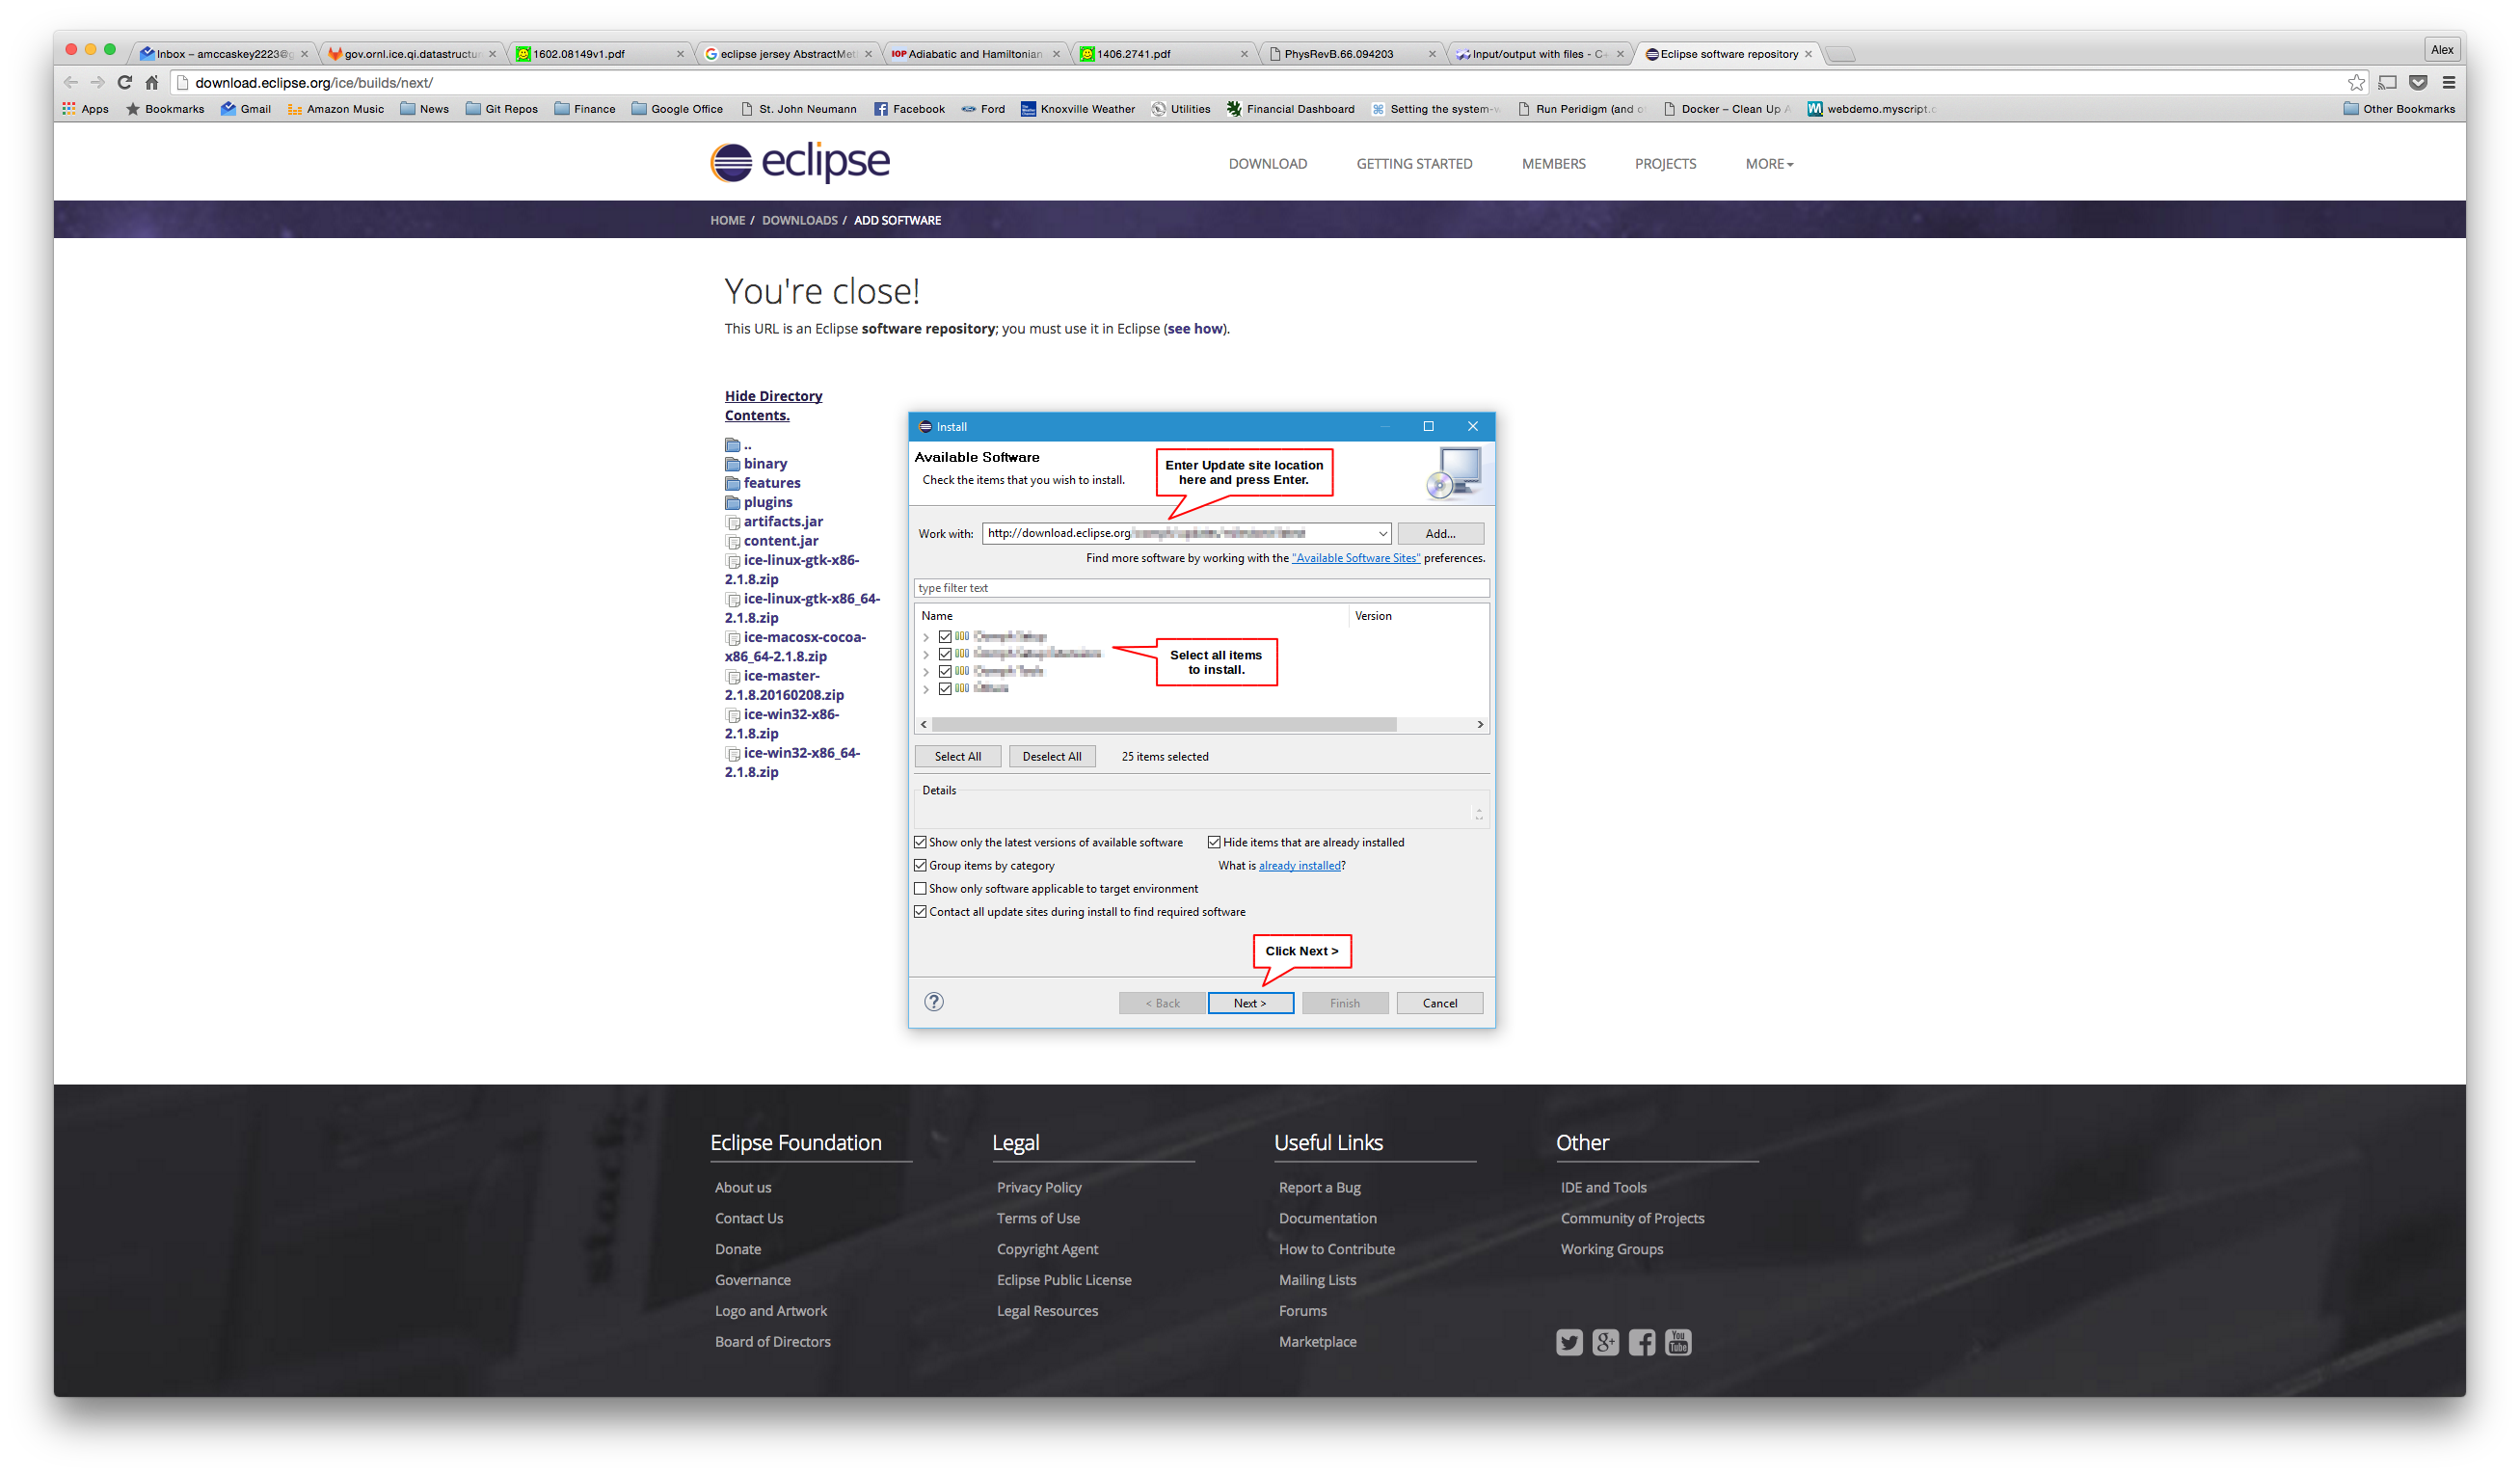This screenshot has width=2520, height=1474.
Task: Open the 'Work with' combo box arrow
Action: tap(1382, 533)
